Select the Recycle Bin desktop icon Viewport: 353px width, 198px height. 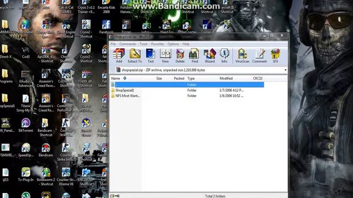tap(6, 4)
